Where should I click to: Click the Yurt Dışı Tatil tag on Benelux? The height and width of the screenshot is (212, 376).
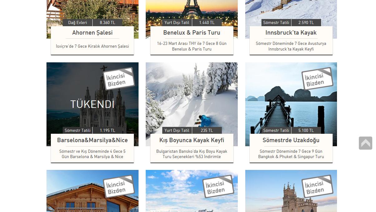[x=177, y=22]
